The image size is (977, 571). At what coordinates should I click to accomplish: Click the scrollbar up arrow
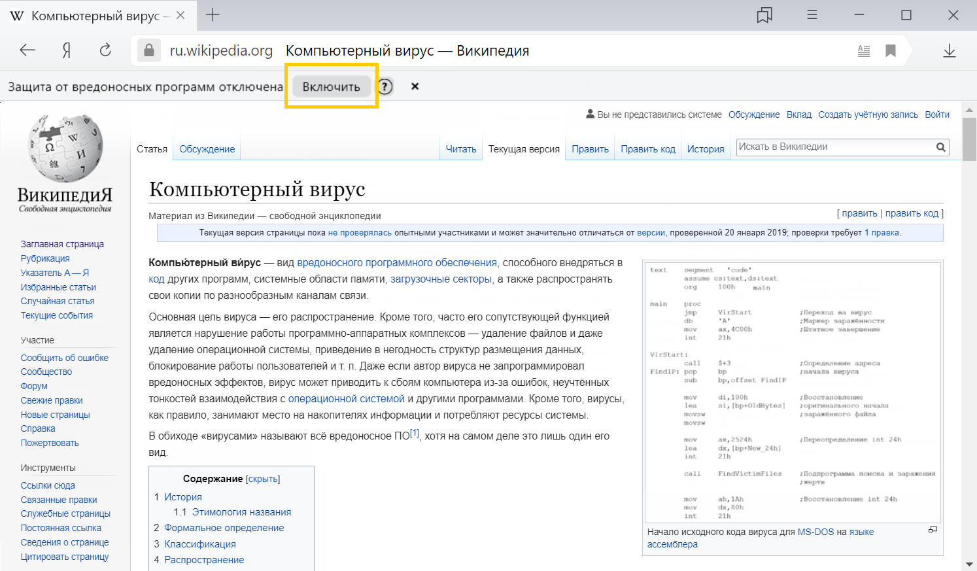pyautogui.click(x=969, y=110)
